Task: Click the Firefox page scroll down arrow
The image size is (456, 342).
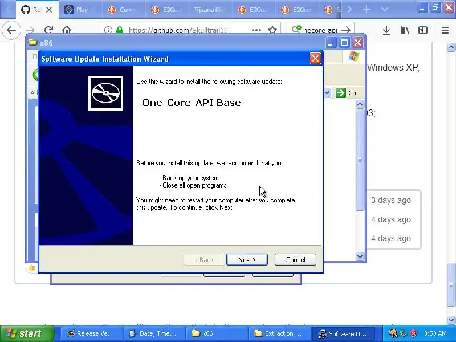Action: point(451,320)
